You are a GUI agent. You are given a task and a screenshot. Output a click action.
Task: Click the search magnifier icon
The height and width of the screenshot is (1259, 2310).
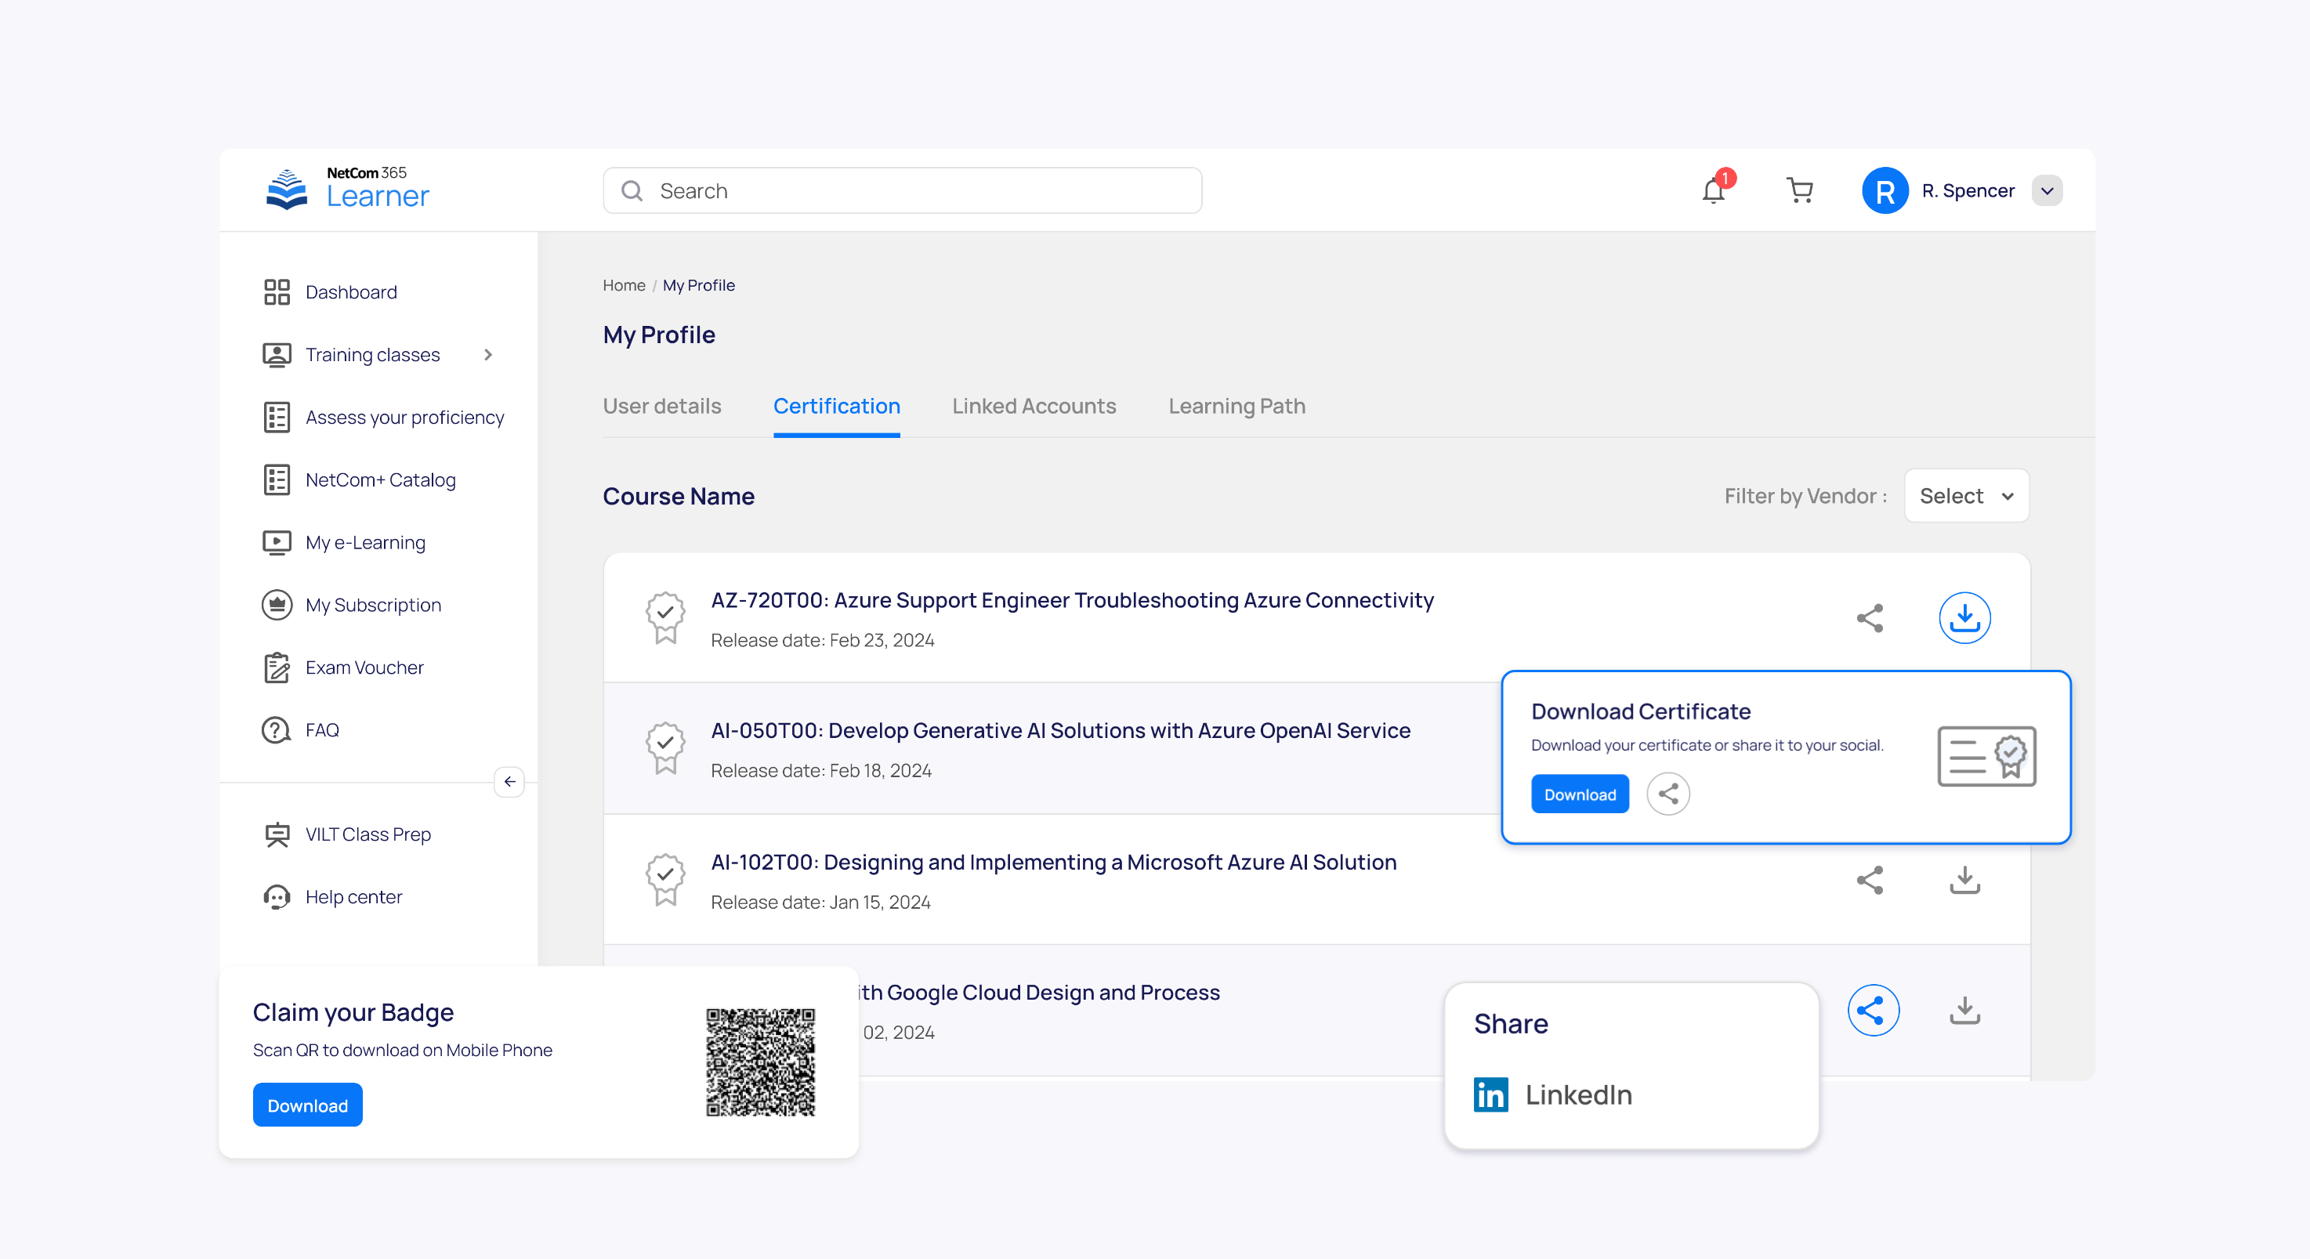point(632,191)
